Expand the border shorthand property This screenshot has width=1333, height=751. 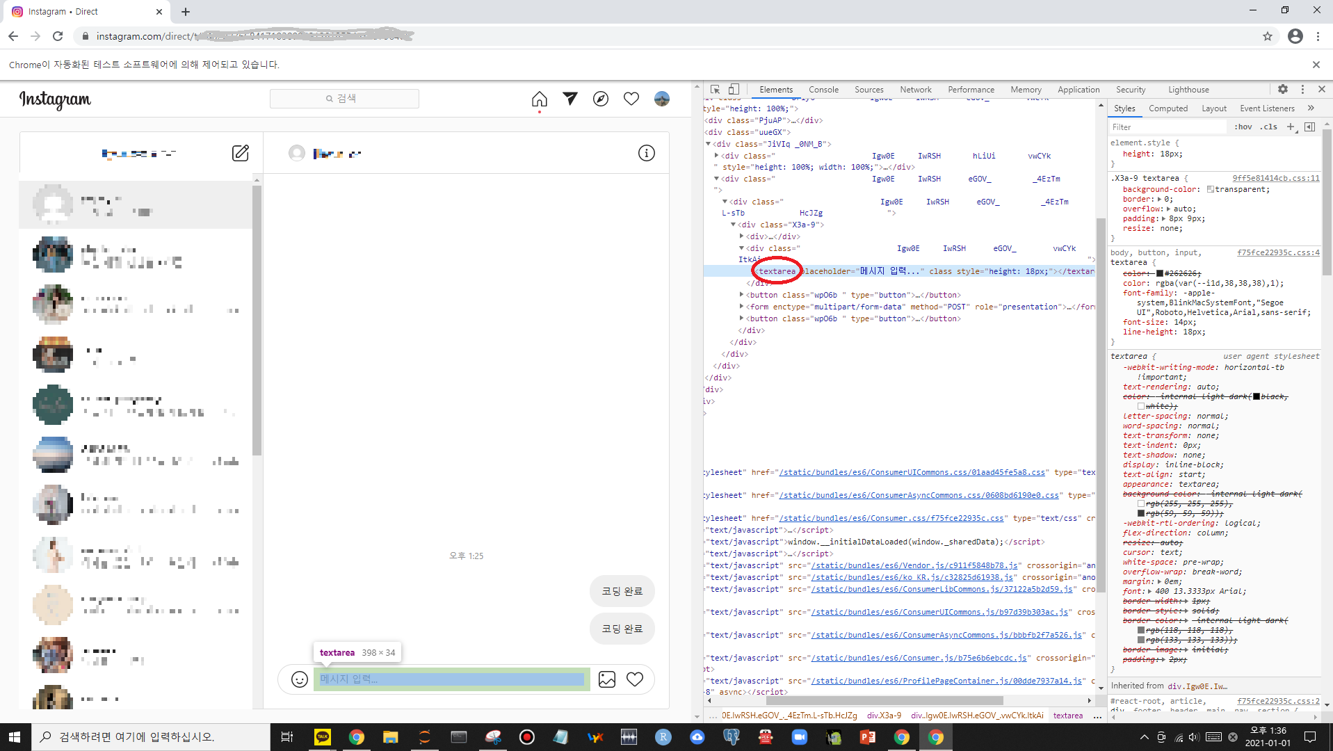point(1161,200)
